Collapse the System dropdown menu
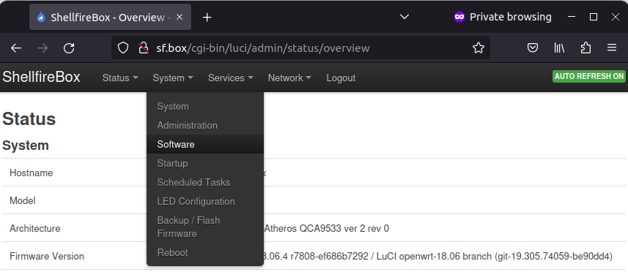Image resolution: width=628 pixels, height=272 pixels. 173,78
